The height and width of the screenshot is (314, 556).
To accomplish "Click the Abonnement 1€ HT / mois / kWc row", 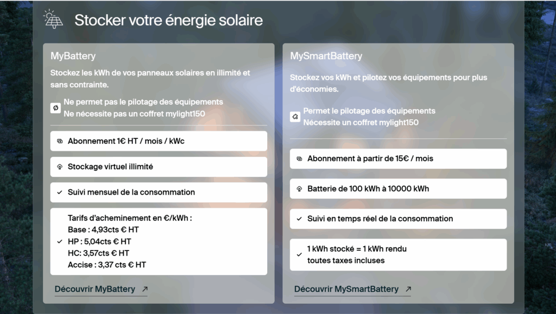I will click(x=159, y=141).
